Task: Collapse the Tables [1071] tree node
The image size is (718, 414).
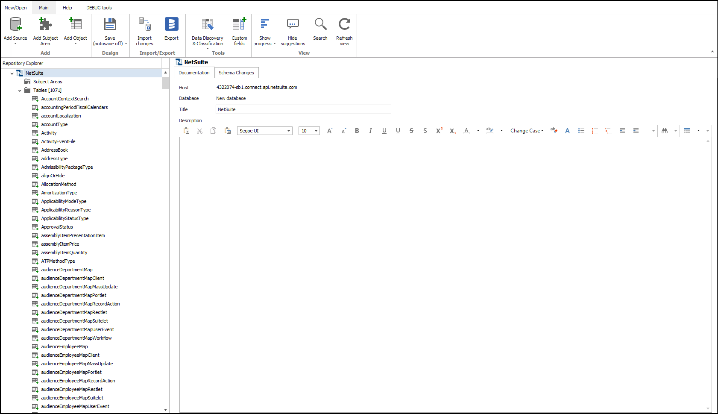Action: tap(20, 91)
